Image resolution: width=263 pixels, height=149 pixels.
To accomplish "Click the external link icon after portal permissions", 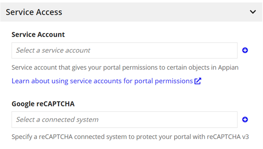I will 198,81.
